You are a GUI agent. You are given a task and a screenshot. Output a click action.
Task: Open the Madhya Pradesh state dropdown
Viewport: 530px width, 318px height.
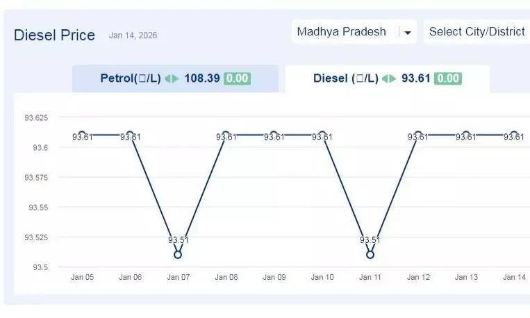[x=346, y=32]
